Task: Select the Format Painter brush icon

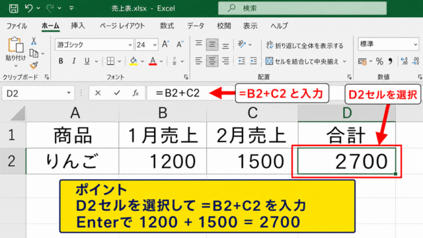Action: point(34,65)
